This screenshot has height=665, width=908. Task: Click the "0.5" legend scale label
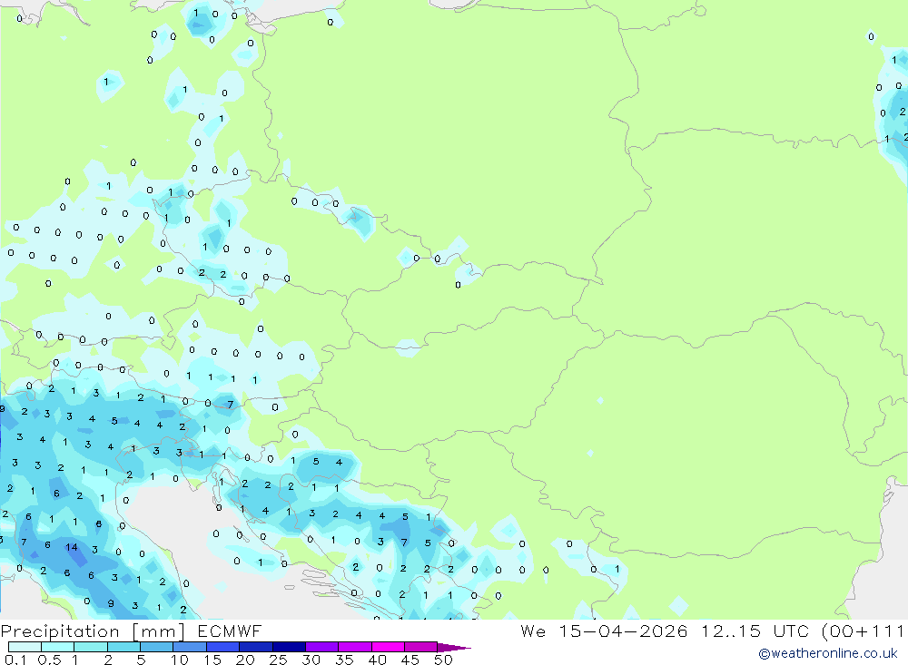click(49, 660)
